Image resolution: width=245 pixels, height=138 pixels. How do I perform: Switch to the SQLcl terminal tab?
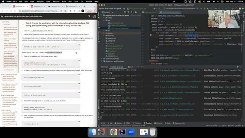130,67
